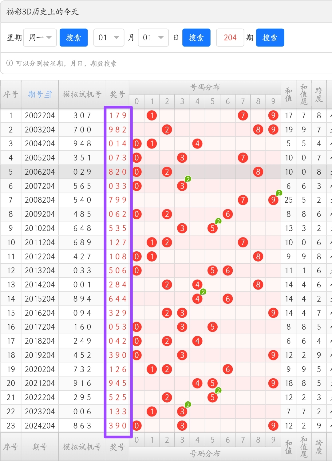
Task: Focus the issue number field showing 204
Action: (x=230, y=38)
